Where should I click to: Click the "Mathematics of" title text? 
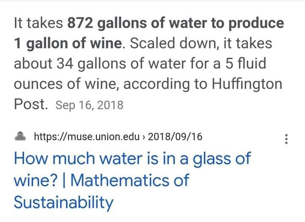point(130,181)
